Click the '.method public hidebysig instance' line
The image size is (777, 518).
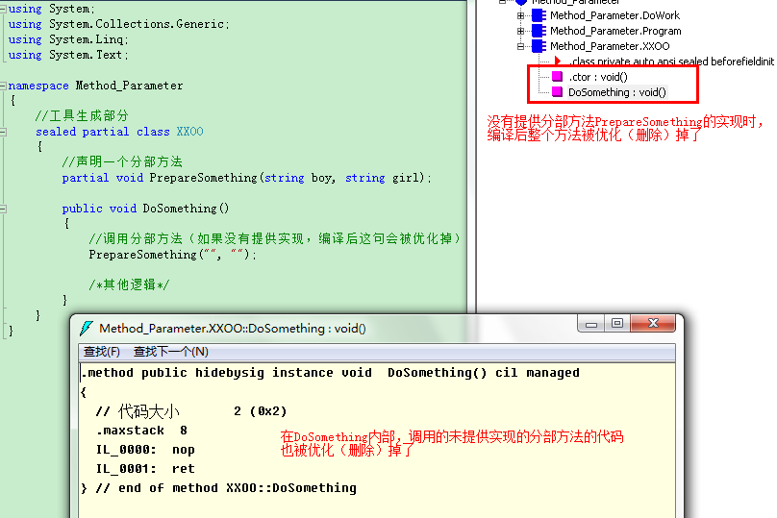click(x=330, y=373)
